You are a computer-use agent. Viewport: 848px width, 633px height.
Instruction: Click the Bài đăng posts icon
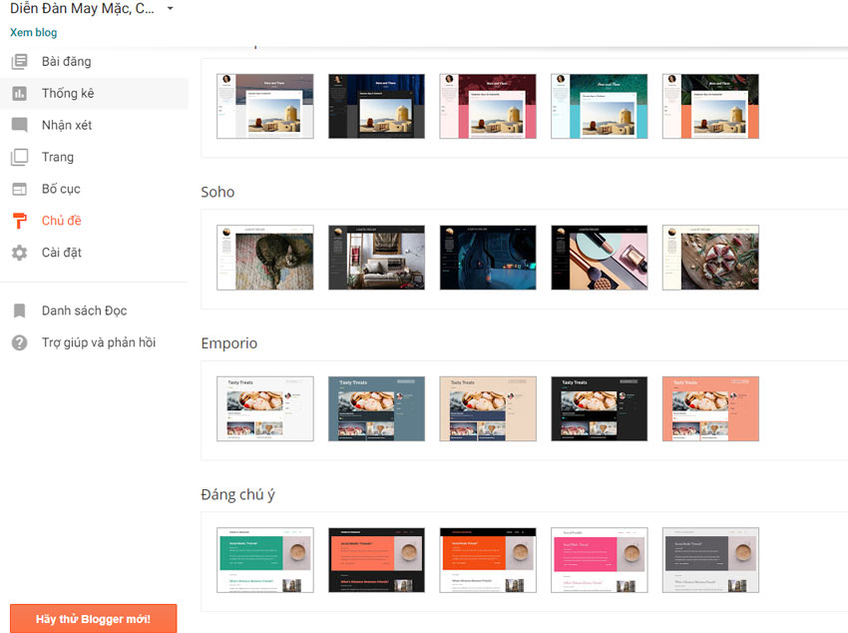[x=20, y=62]
